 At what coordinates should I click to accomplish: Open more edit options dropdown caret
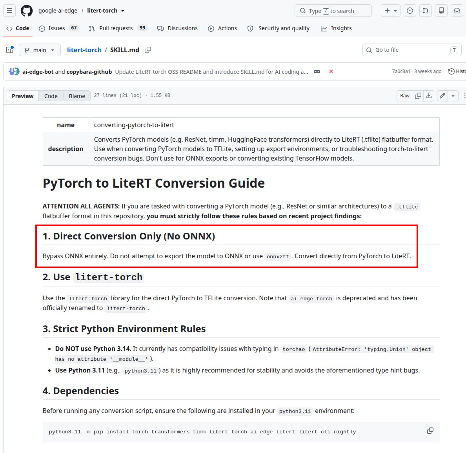(453, 96)
